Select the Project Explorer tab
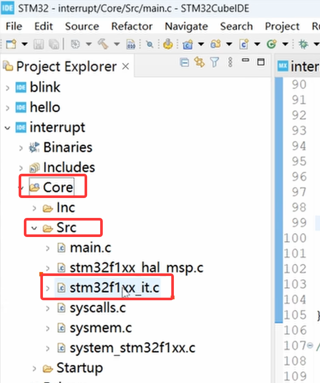This screenshot has width=320, height=383. pyautogui.click(x=66, y=66)
